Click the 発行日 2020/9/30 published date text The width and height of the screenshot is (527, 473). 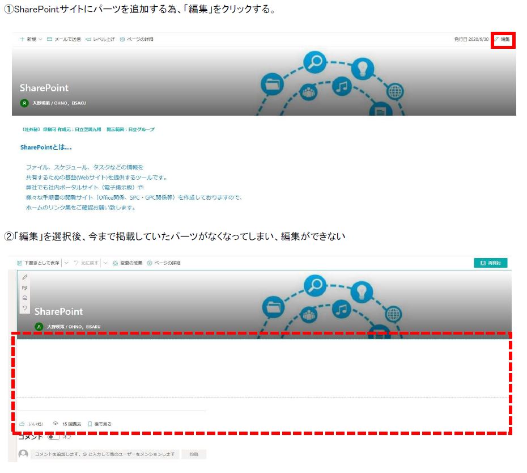[471, 39]
